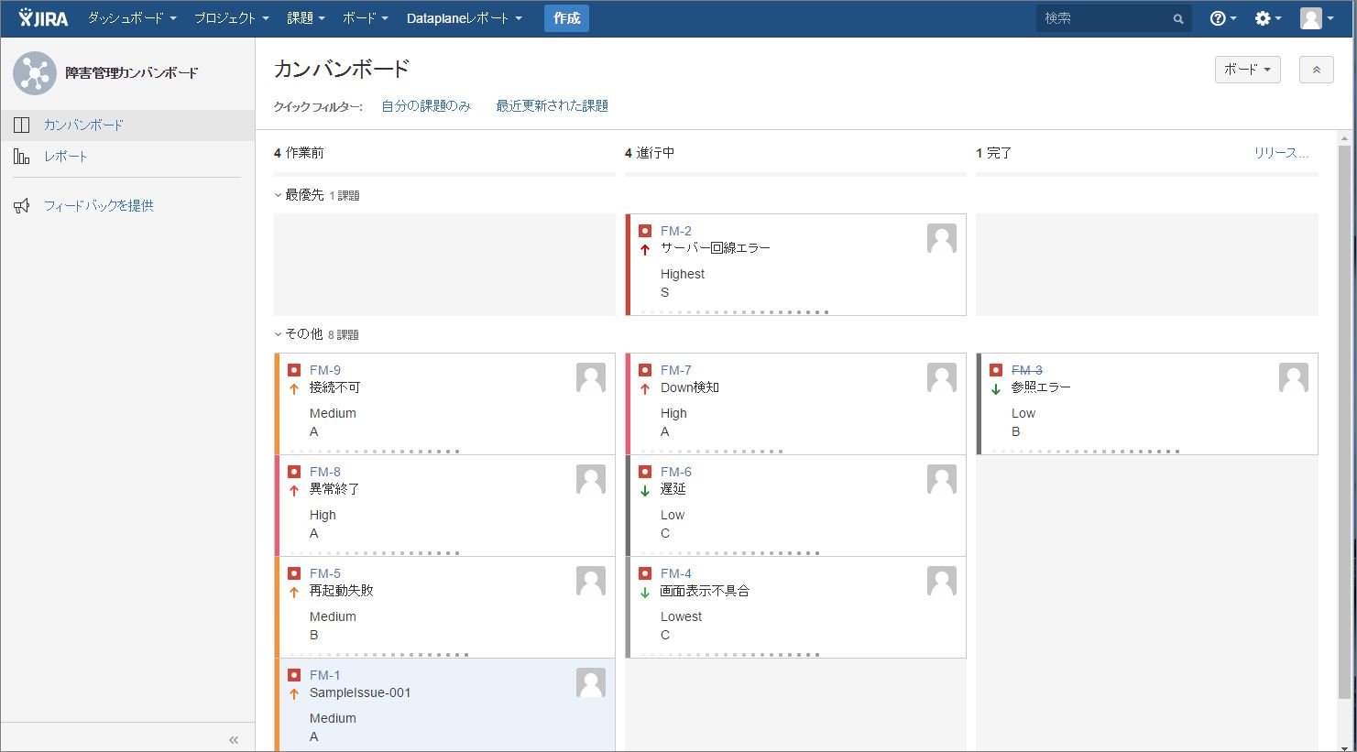The width and height of the screenshot is (1357, 752).
Task: Click assignee avatar on FM-2 card
Action: [942, 238]
